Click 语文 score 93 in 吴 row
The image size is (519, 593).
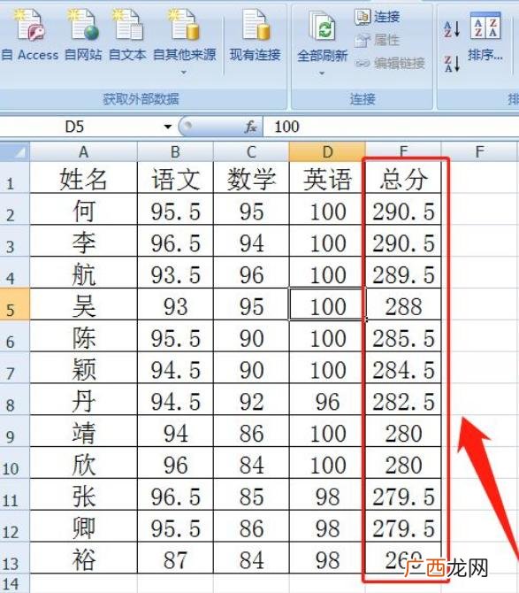click(175, 304)
